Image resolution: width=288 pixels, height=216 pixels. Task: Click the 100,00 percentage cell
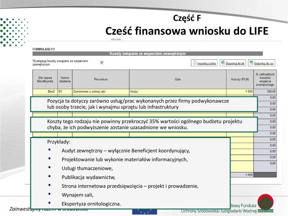265,92
